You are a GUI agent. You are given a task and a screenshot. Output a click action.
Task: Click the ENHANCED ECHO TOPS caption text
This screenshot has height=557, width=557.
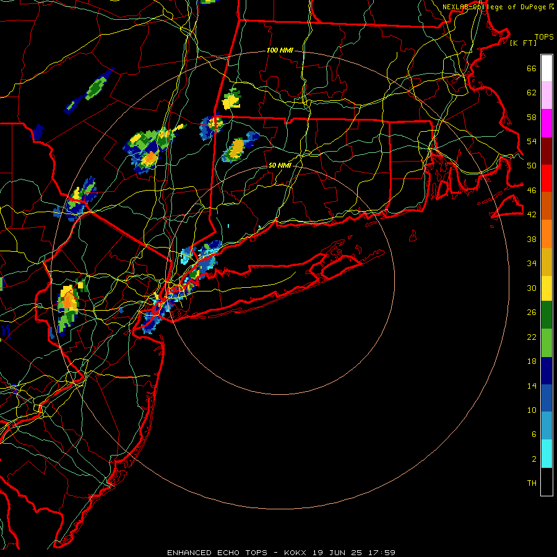click(x=217, y=553)
